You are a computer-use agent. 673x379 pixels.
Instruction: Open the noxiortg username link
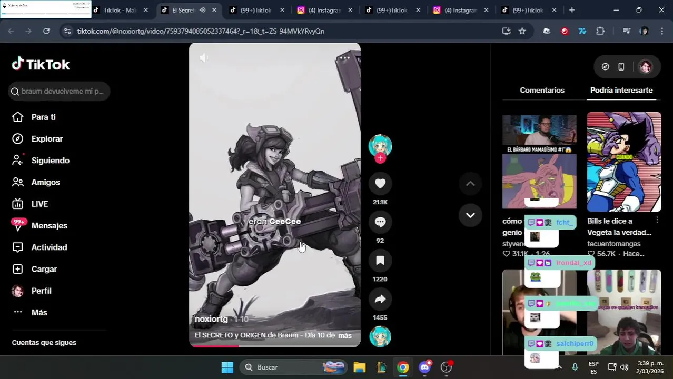pos(211,319)
